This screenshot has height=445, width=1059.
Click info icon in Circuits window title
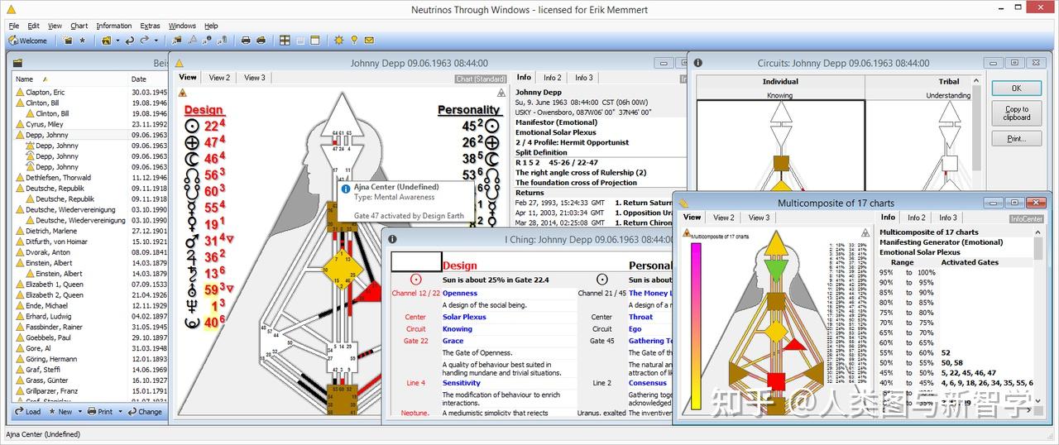pos(697,63)
